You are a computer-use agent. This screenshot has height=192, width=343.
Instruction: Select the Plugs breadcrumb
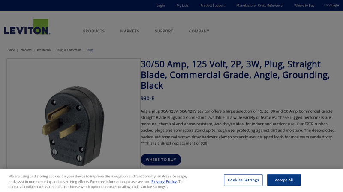click(x=90, y=50)
